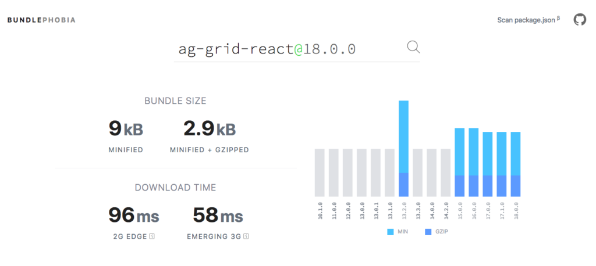The width and height of the screenshot is (596, 266).
Task: Click the 58 ms download time
Action: 218,215
